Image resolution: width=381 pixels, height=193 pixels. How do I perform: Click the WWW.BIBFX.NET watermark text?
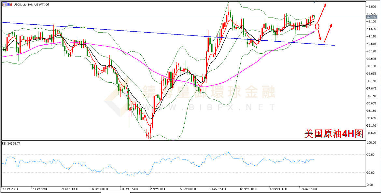click(208, 107)
